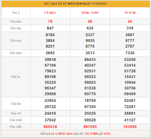
Task: Click the number 7330
Action: click(130, 53)
